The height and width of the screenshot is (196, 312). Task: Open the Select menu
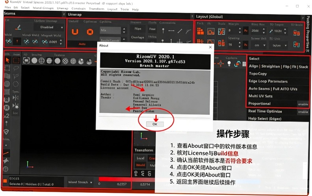pyautogui.click(x=25, y=8)
